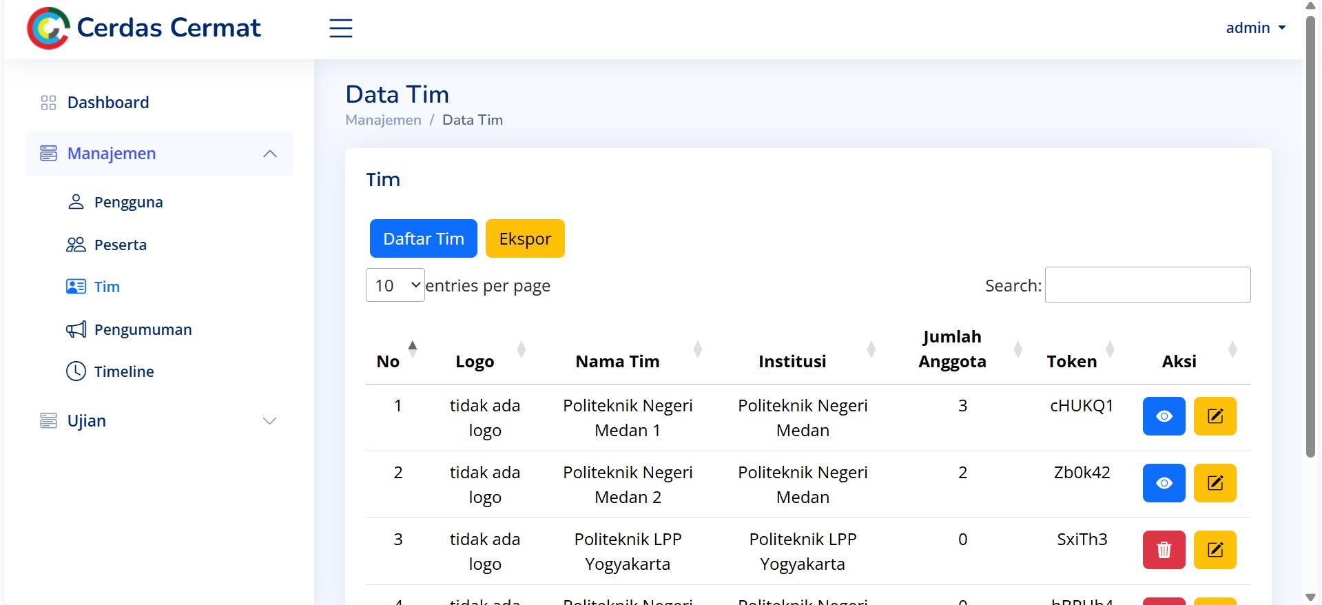Toggle the sidebar hamburger menu

(341, 28)
